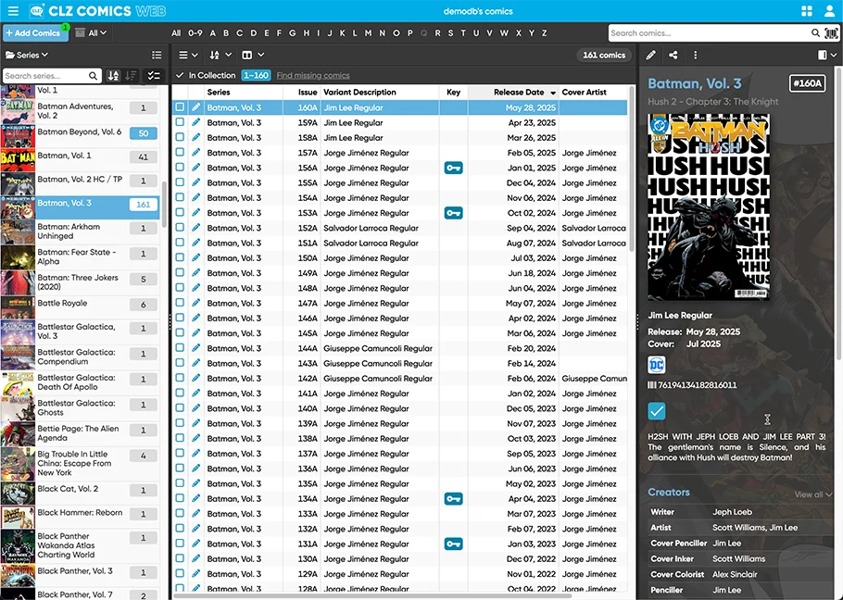The width and height of the screenshot is (843, 600).
Task: Open Find missing comics link
Action: [313, 76]
